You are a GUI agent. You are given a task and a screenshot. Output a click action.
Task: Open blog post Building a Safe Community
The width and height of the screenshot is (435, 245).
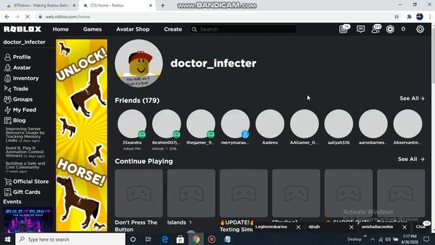click(x=25, y=167)
